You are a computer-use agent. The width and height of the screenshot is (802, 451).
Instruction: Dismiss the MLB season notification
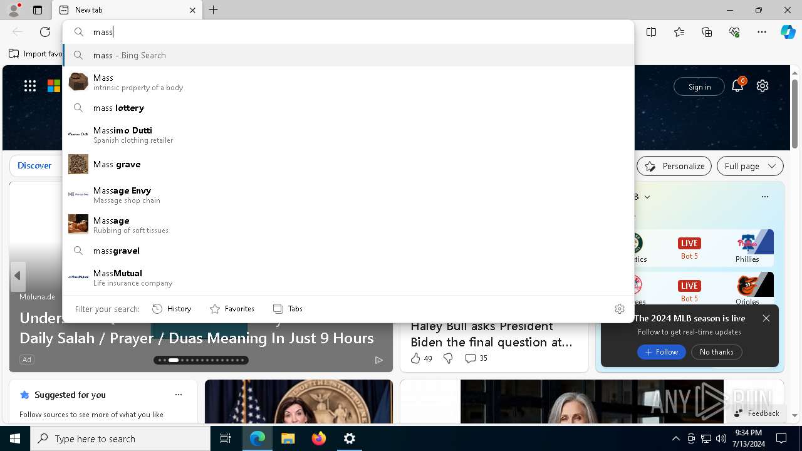766,318
